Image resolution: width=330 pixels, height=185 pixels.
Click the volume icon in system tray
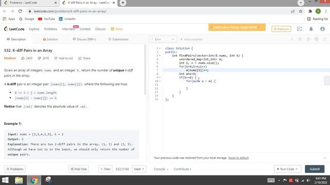(x=308, y=180)
